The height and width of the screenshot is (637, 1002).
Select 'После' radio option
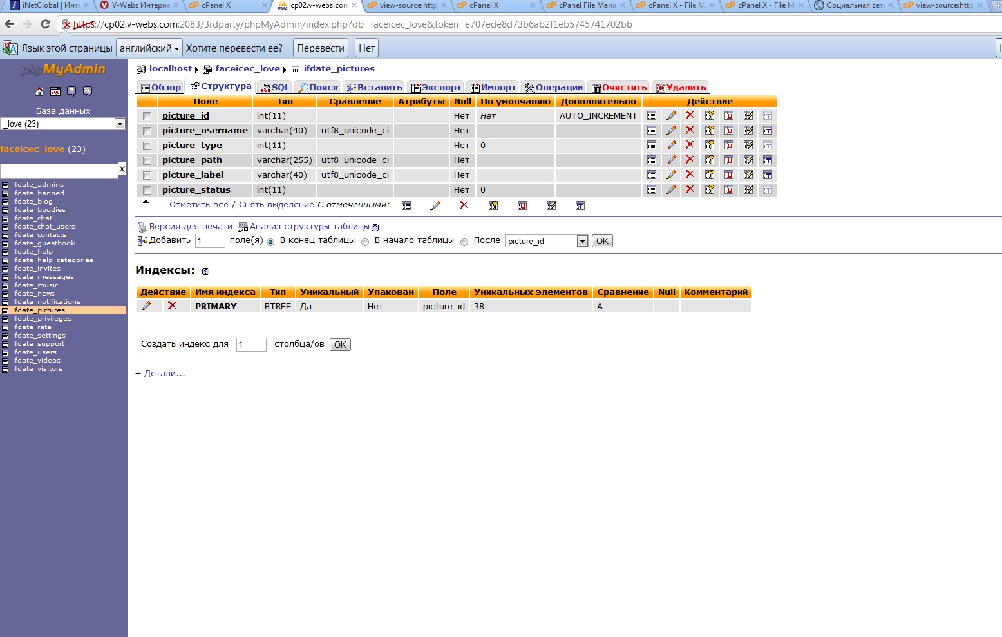click(464, 242)
